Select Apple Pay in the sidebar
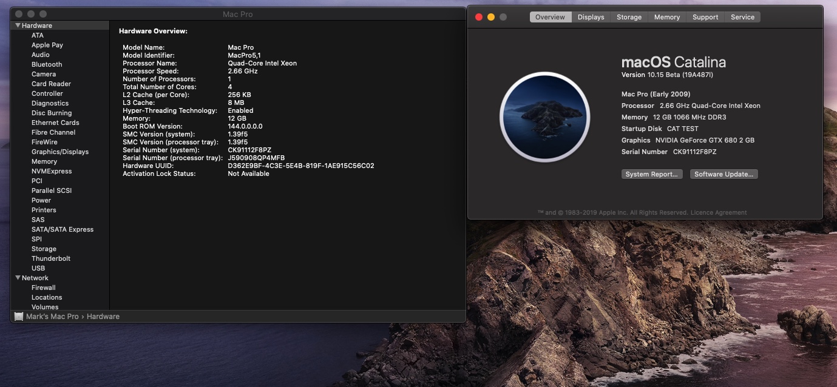Screen dimensions: 837x387 [47, 45]
